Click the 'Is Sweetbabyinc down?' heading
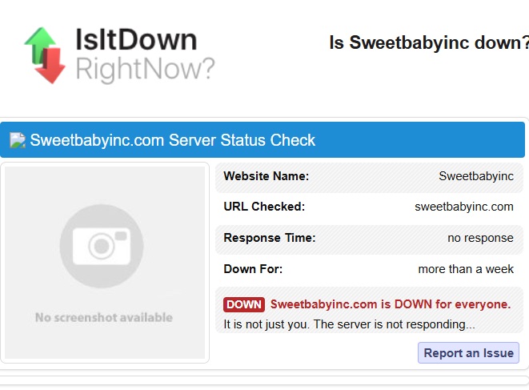This screenshot has height=390, width=529. tap(429, 43)
